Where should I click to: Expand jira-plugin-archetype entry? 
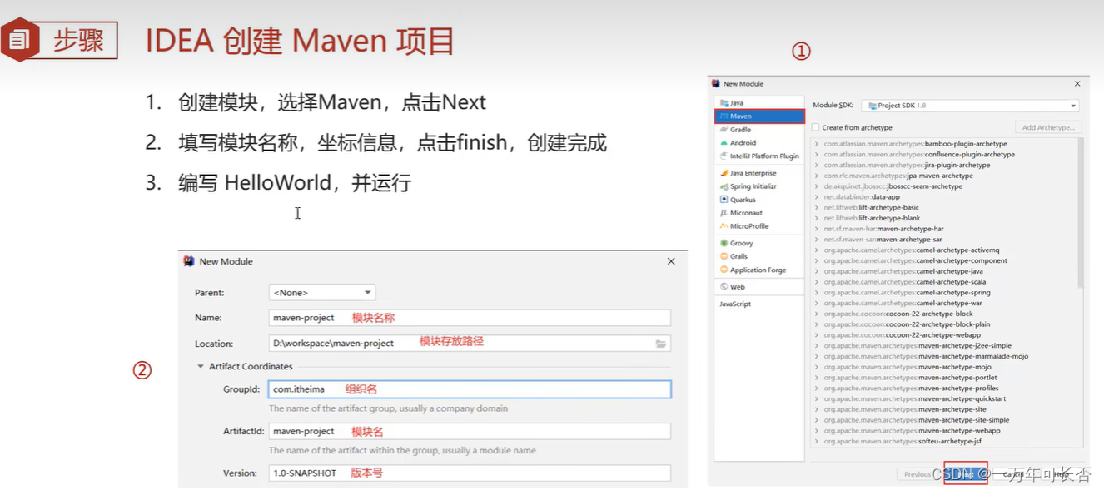(x=817, y=165)
